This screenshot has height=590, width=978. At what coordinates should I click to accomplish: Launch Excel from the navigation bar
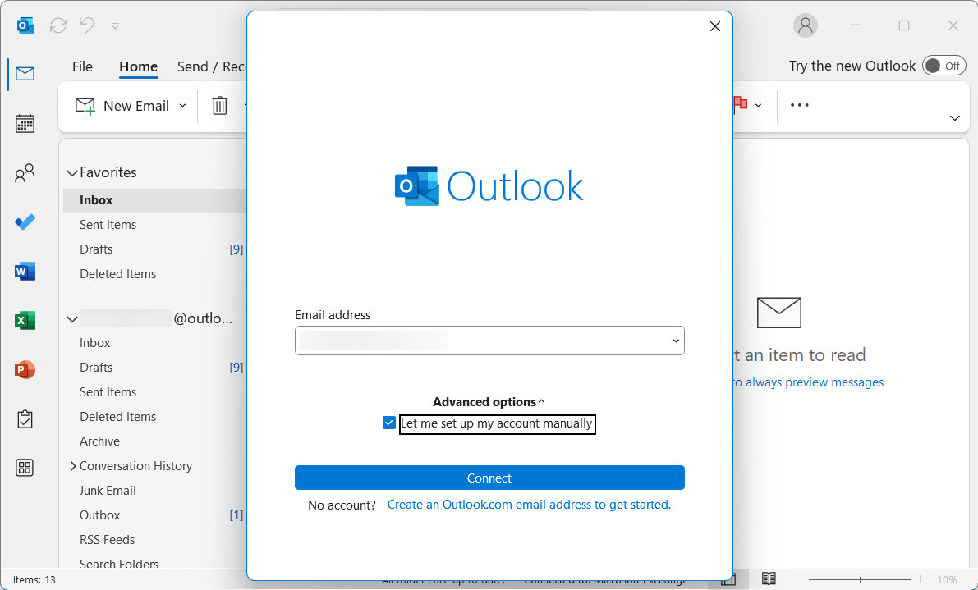25,320
